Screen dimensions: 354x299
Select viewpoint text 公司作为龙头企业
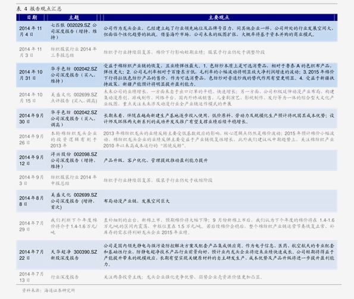click(x=218, y=31)
